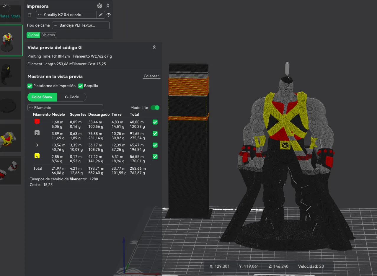Click the Descargado column header
Image resolution: width=377 pixels, height=276 pixels.
(99, 114)
